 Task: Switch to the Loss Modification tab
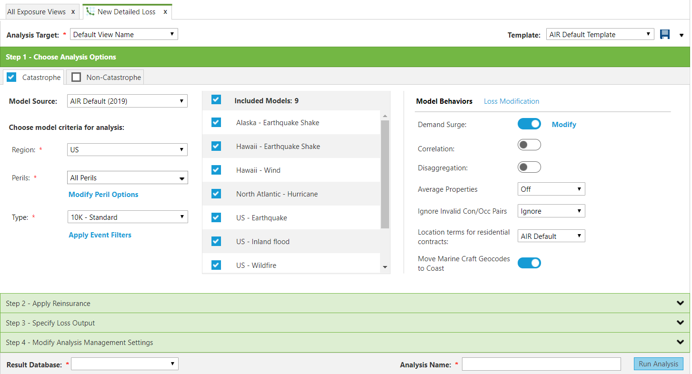coord(511,101)
